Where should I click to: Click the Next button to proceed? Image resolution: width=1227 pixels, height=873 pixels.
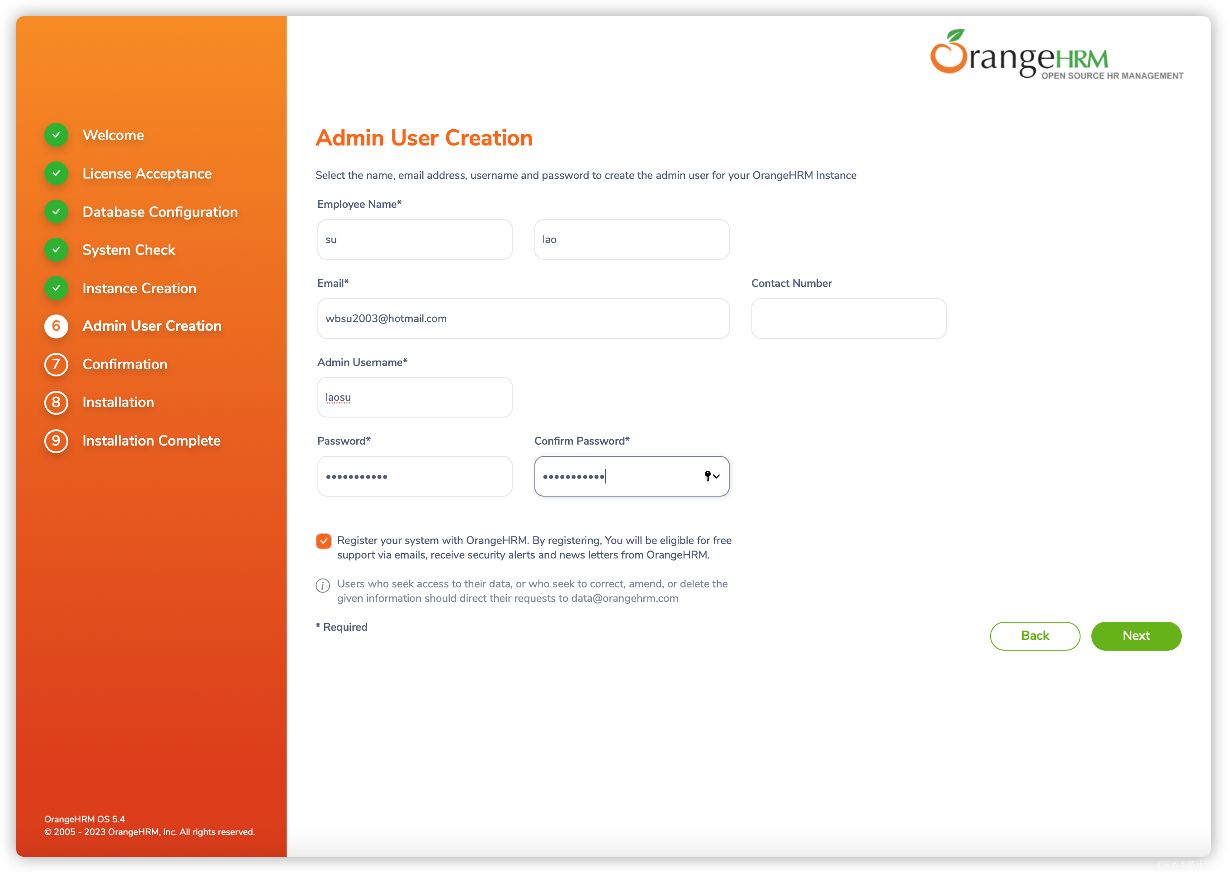click(1135, 635)
